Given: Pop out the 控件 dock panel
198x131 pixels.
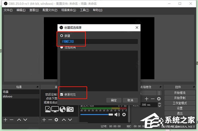Looking at the screenshot, I should [194, 87].
